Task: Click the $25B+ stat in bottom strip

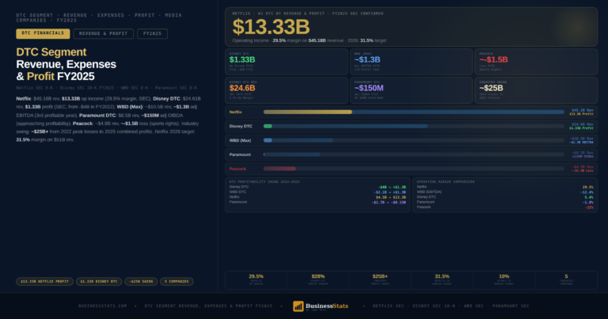Action: click(x=380, y=277)
